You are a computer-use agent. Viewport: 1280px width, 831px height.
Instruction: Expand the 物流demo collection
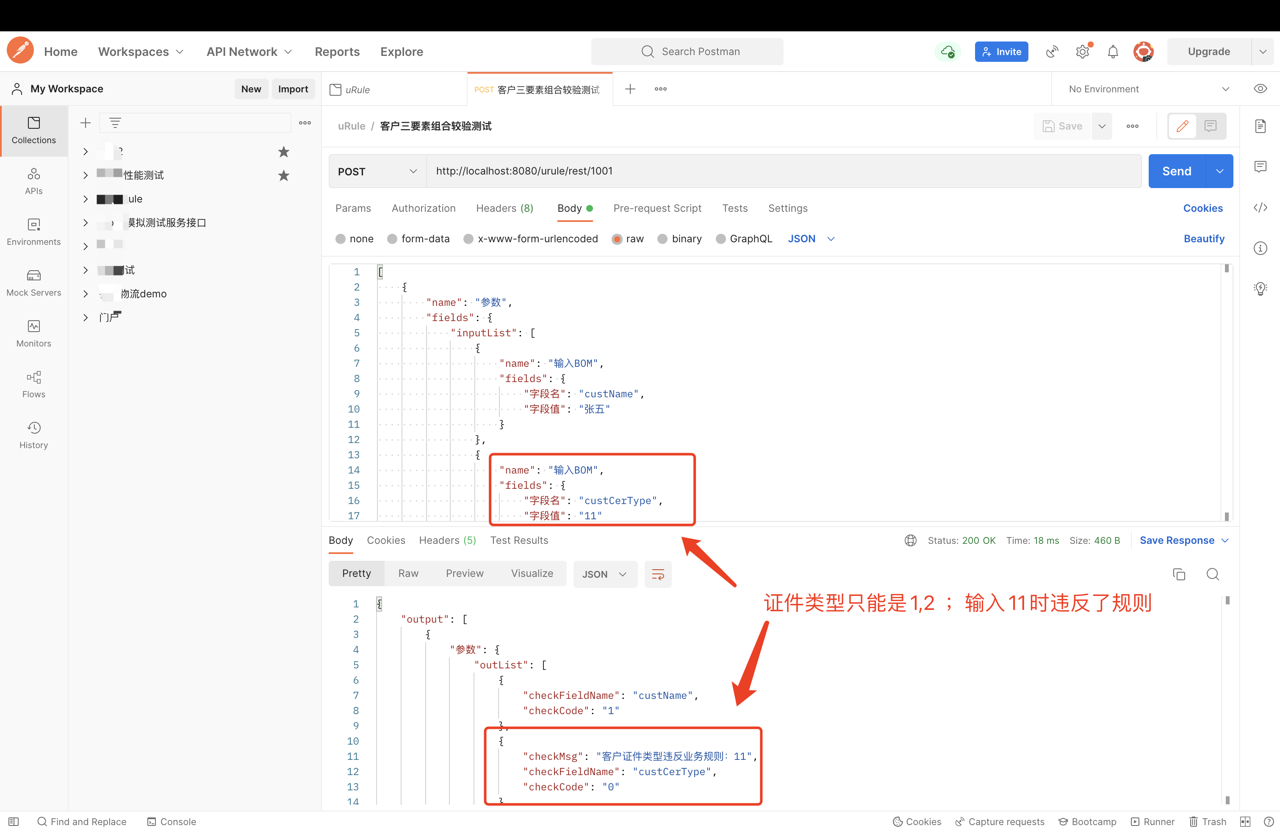pos(85,294)
